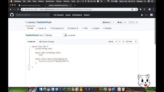Viewport: 164px width, 92px height.
Task: Click the TestKotlinPush title link
Action: coord(44,22)
